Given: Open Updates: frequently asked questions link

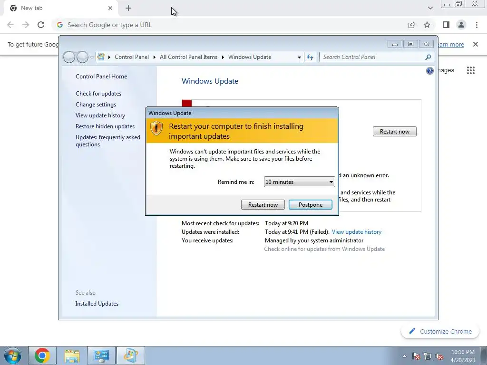Looking at the screenshot, I should (x=108, y=141).
